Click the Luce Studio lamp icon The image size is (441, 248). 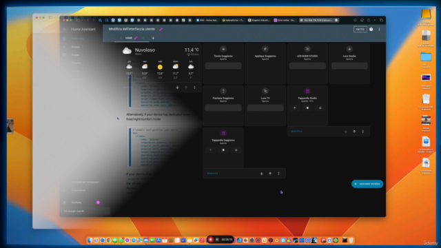[x=349, y=49]
